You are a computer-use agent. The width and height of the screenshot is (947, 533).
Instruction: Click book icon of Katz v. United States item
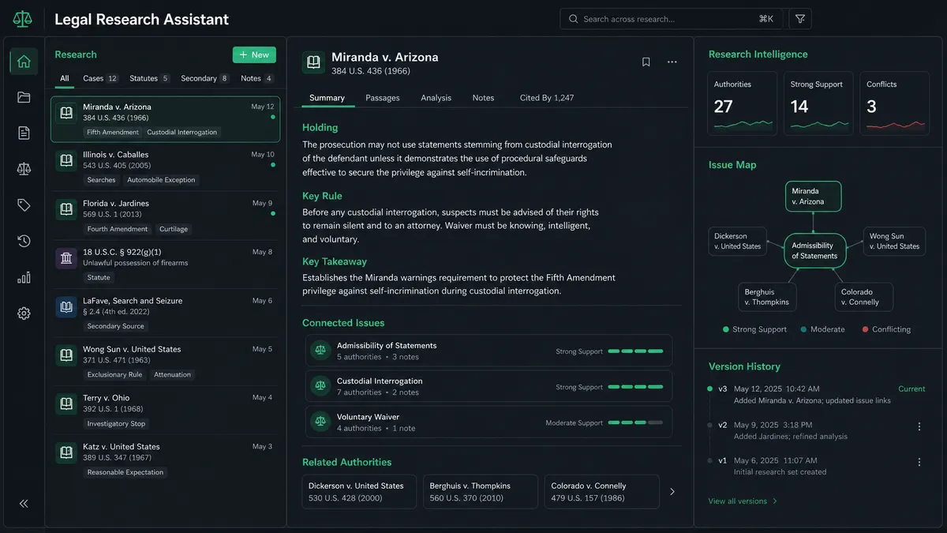(66, 452)
